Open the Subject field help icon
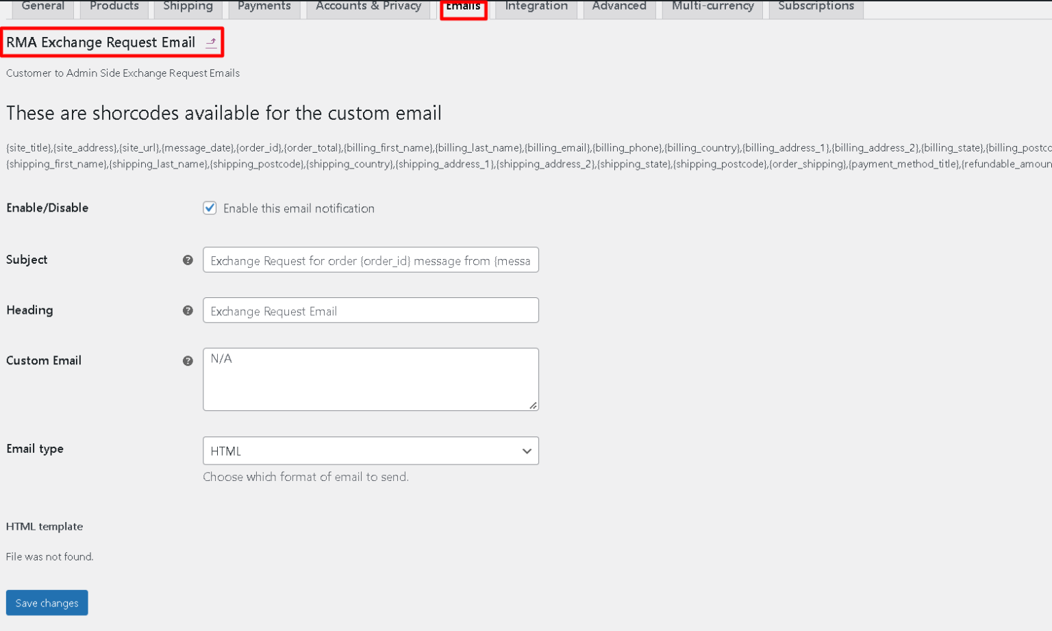Viewport: 1052px width, 631px height. (188, 260)
